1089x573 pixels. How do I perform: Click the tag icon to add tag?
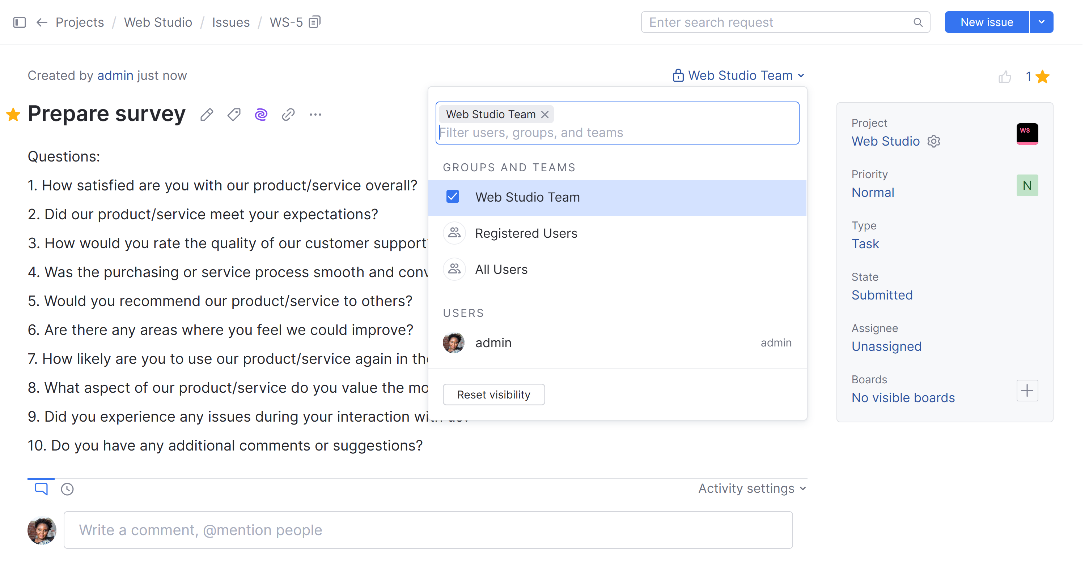tap(234, 115)
